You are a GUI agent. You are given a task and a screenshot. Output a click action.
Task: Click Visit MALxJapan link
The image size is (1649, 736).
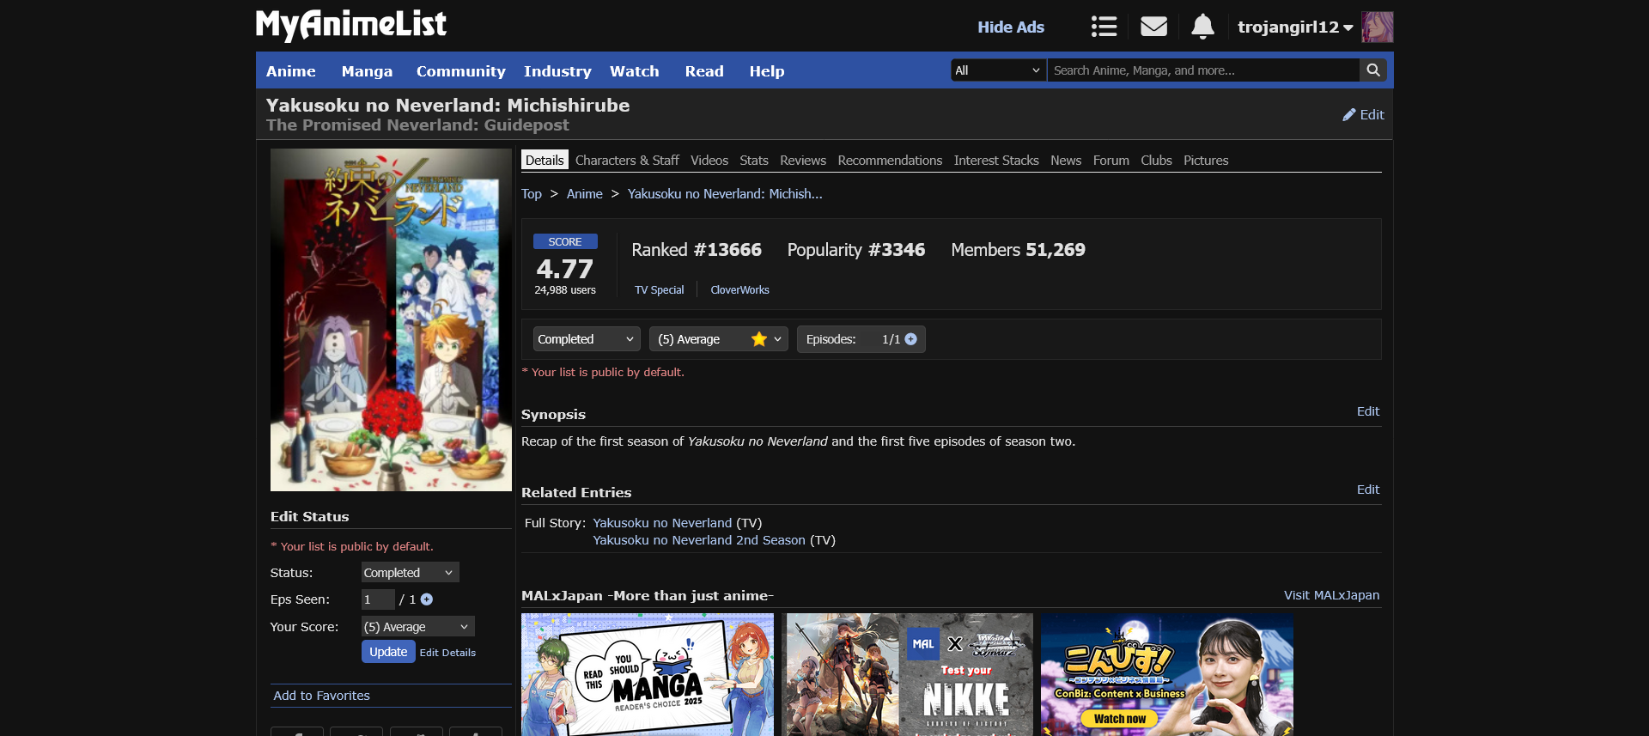[x=1332, y=595]
